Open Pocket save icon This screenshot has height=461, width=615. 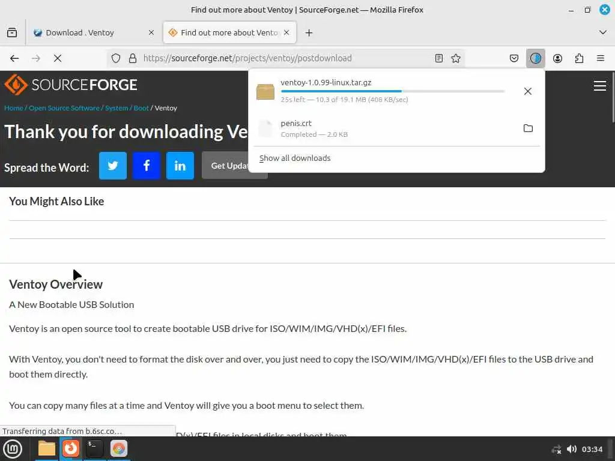[x=514, y=58]
